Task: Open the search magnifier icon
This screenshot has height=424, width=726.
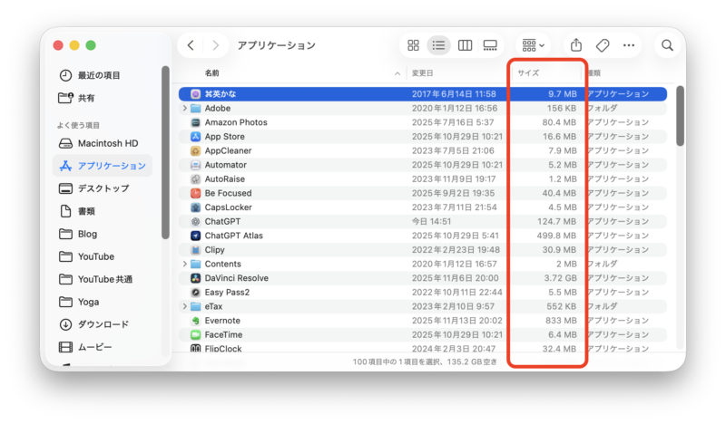Action: [667, 45]
